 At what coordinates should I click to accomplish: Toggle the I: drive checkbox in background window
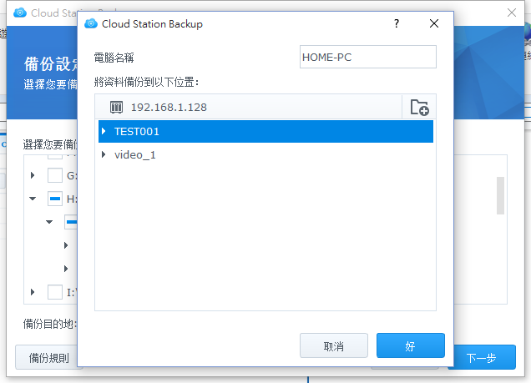(x=55, y=292)
